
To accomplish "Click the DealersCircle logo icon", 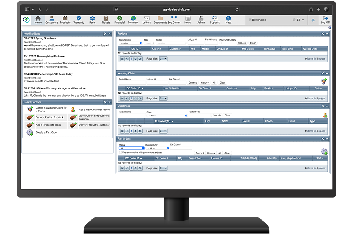I will (26, 19).
